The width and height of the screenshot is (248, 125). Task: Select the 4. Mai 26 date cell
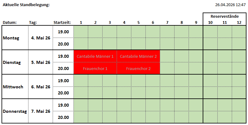41,38
